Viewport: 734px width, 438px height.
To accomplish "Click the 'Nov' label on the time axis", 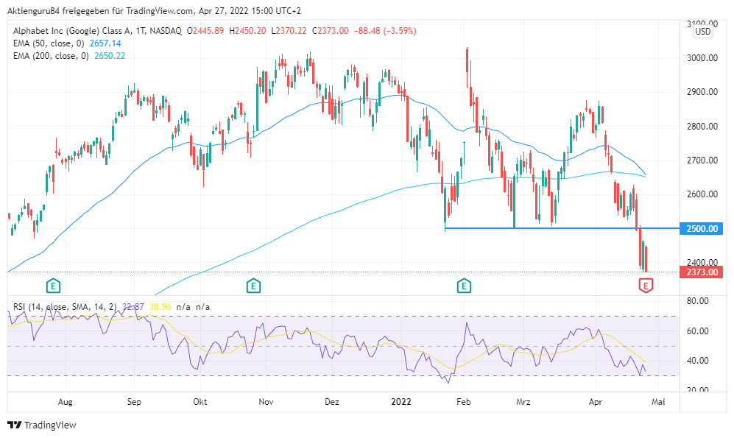I will pos(266,402).
